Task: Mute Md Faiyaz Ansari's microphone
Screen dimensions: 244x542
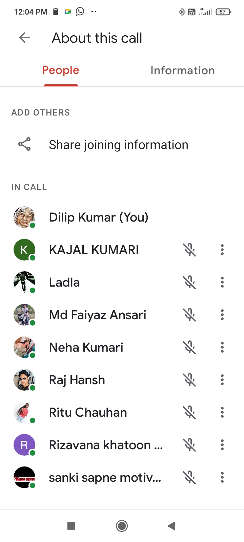Action: (x=190, y=315)
